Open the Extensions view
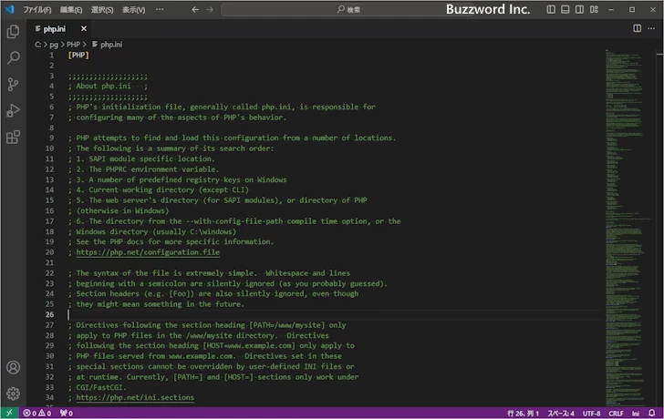The width and height of the screenshot is (664, 419). tap(13, 137)
